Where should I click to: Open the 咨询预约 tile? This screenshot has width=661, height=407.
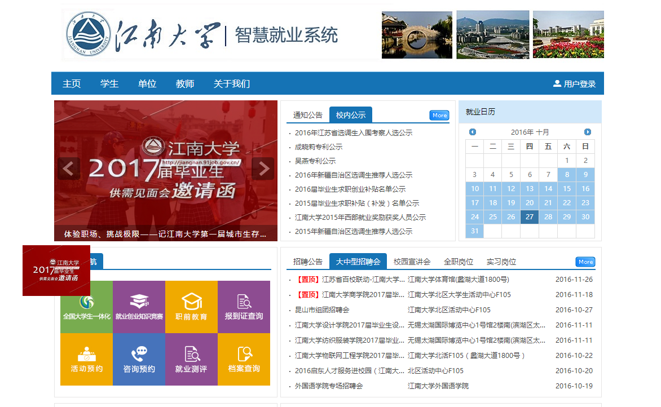pyautogui.click(x=139, y=360)
